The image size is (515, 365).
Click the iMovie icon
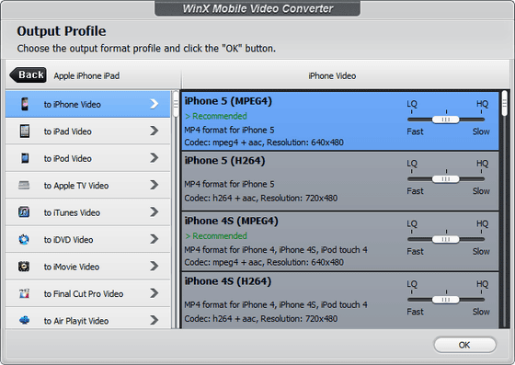(24, 267)
